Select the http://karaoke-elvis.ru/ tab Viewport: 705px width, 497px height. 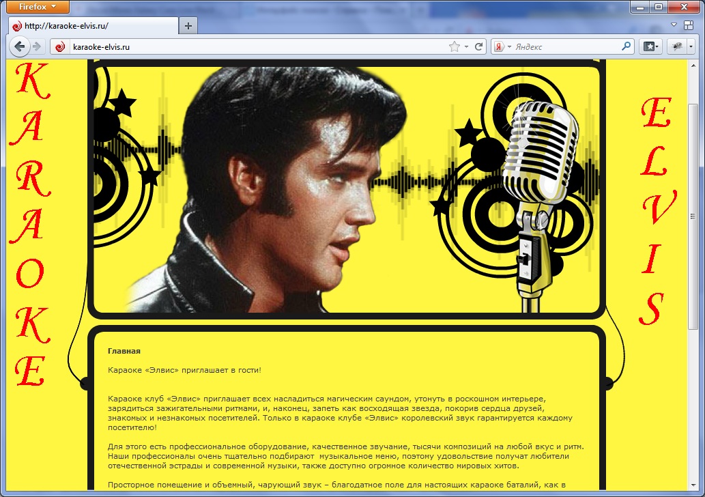pyautogui.click(x=93, y=26)
